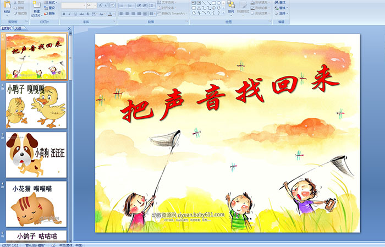385x247 pixels.
Task: Open the Paragraph dialog launcher
Action: (x=187, y=21)
